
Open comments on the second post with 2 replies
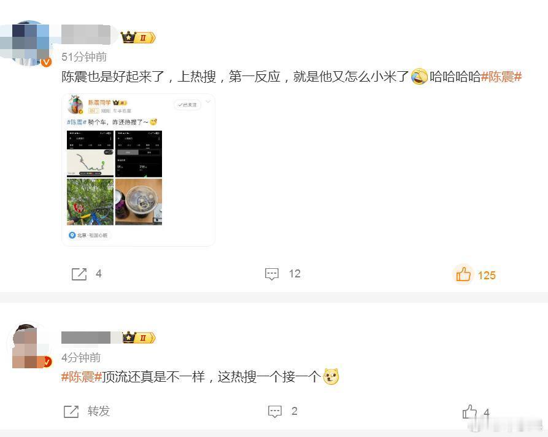[x=275, y=411]
